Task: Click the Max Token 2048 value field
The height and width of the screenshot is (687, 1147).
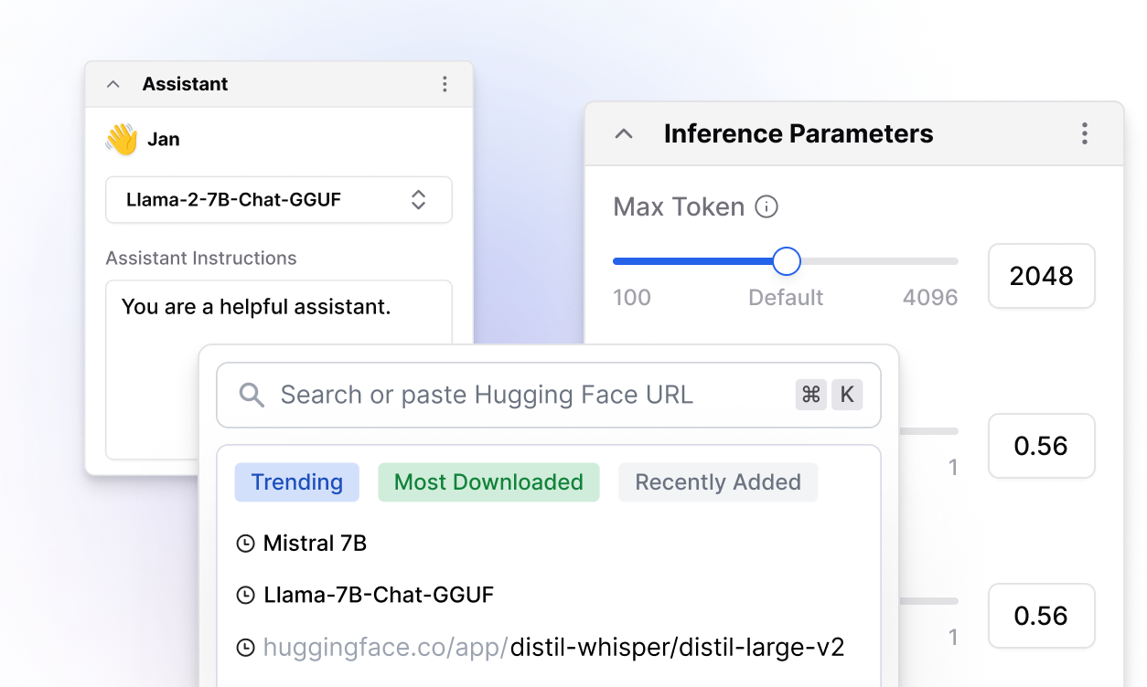Action: pyautogui.click(x=1041, y=276)
